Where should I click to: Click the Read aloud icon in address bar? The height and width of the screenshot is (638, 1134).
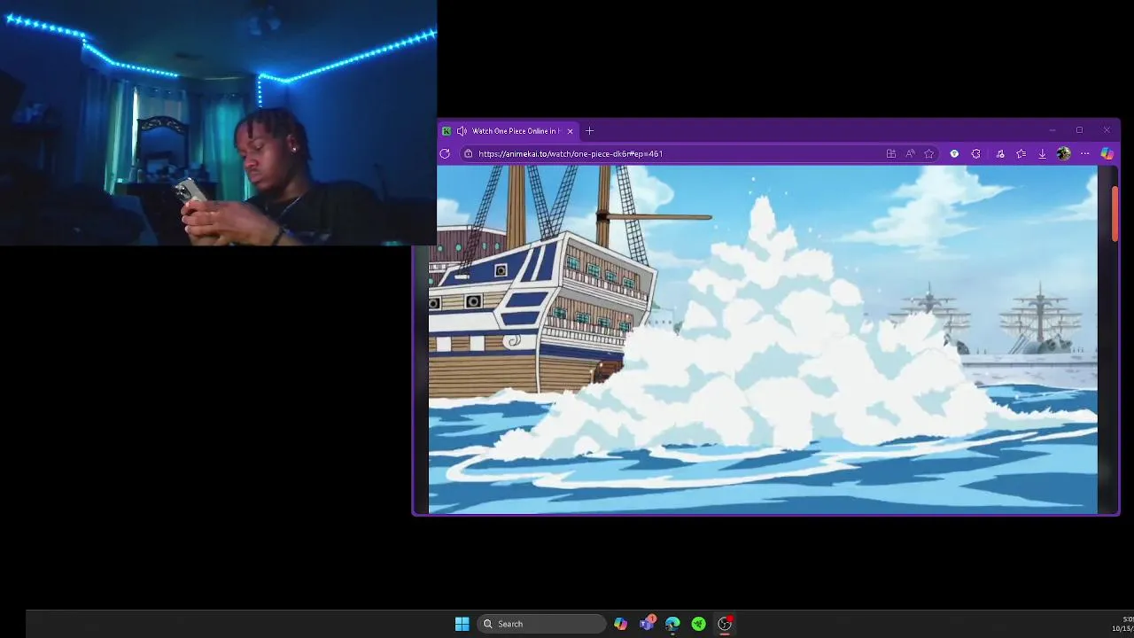click(x=910, y=153)
